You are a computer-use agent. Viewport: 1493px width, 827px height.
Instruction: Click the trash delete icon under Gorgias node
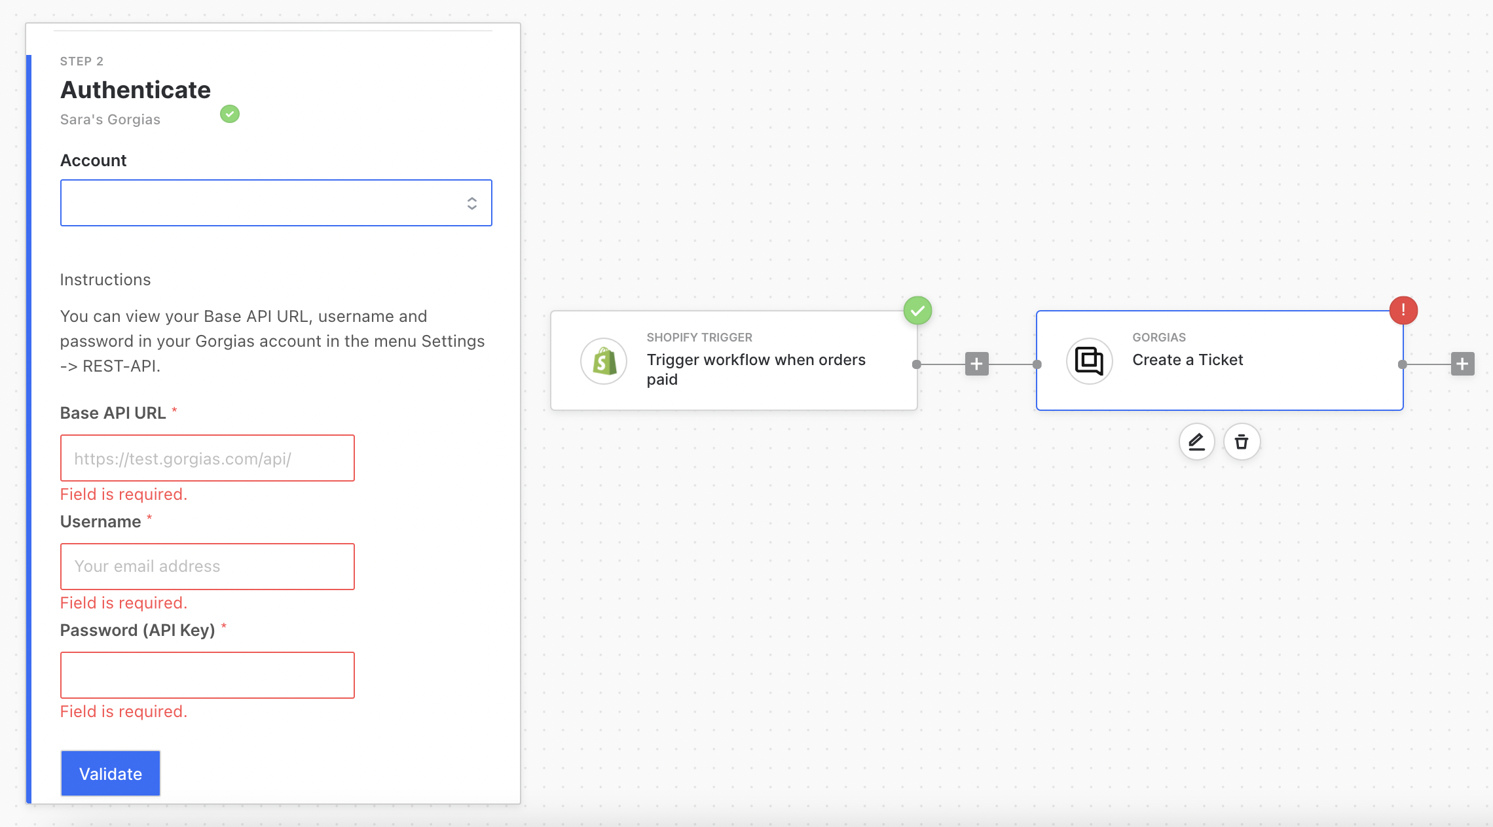coord(1242,442)
